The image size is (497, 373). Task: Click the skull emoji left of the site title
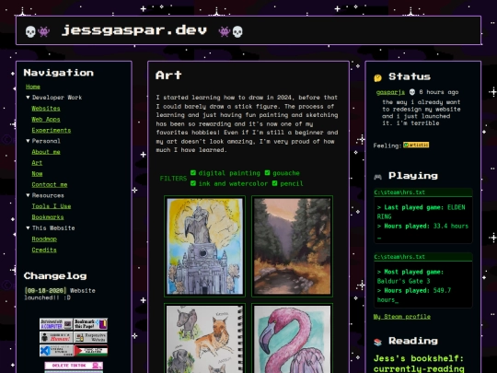(30, 31)
